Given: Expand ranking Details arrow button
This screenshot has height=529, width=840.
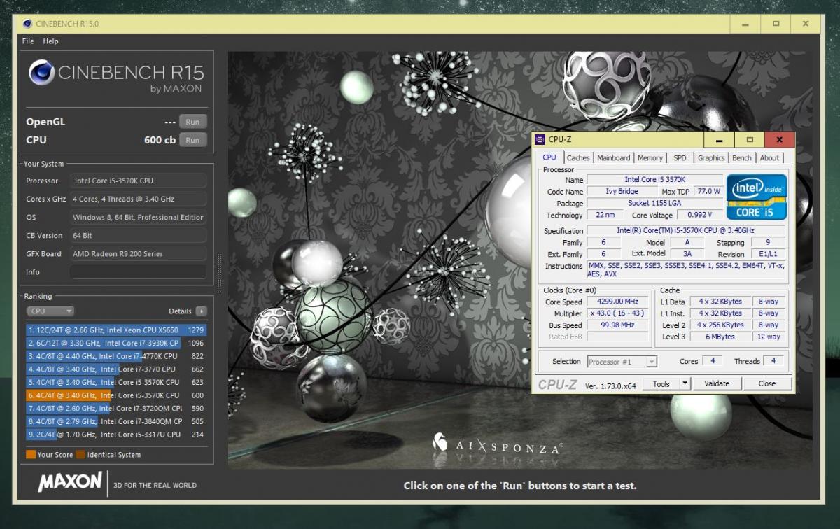Looking at the screenshot, I should (202, 311).
